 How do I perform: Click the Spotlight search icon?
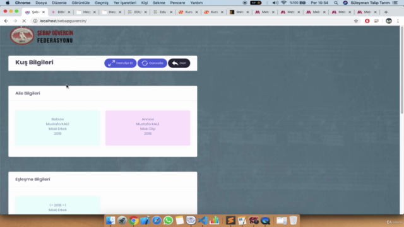click(x=336, y=3)
